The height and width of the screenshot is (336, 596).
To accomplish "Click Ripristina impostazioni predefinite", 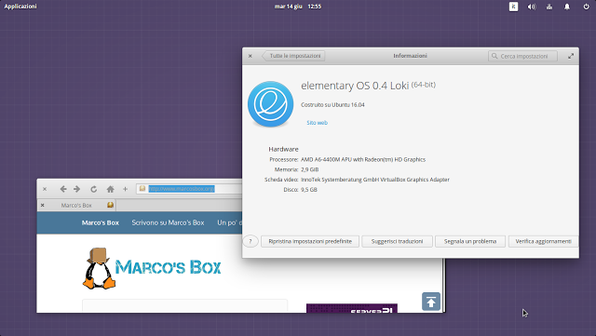I will pyautogui.click(x=310, y=241).
